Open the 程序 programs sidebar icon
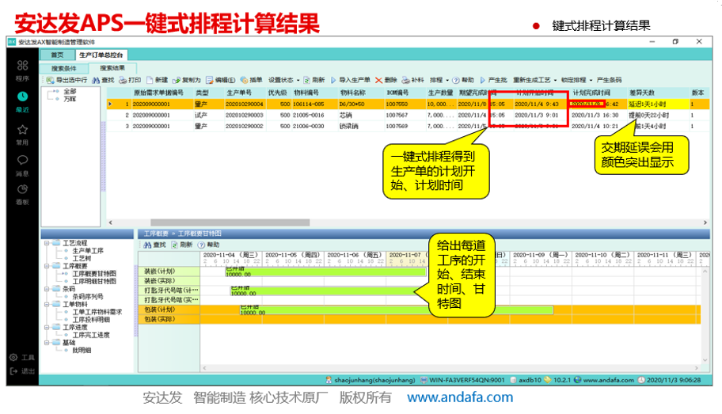The width and height of the screenshot is (722, 414). [x=22, y=66]
